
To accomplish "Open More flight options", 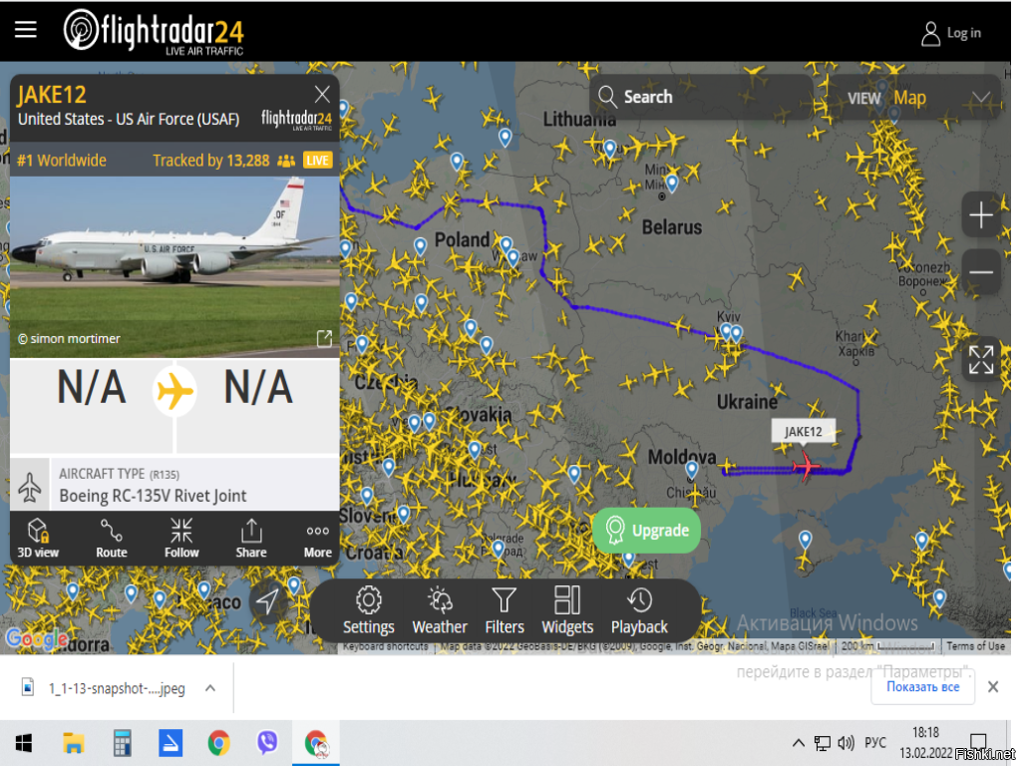I will click(317, 540).
